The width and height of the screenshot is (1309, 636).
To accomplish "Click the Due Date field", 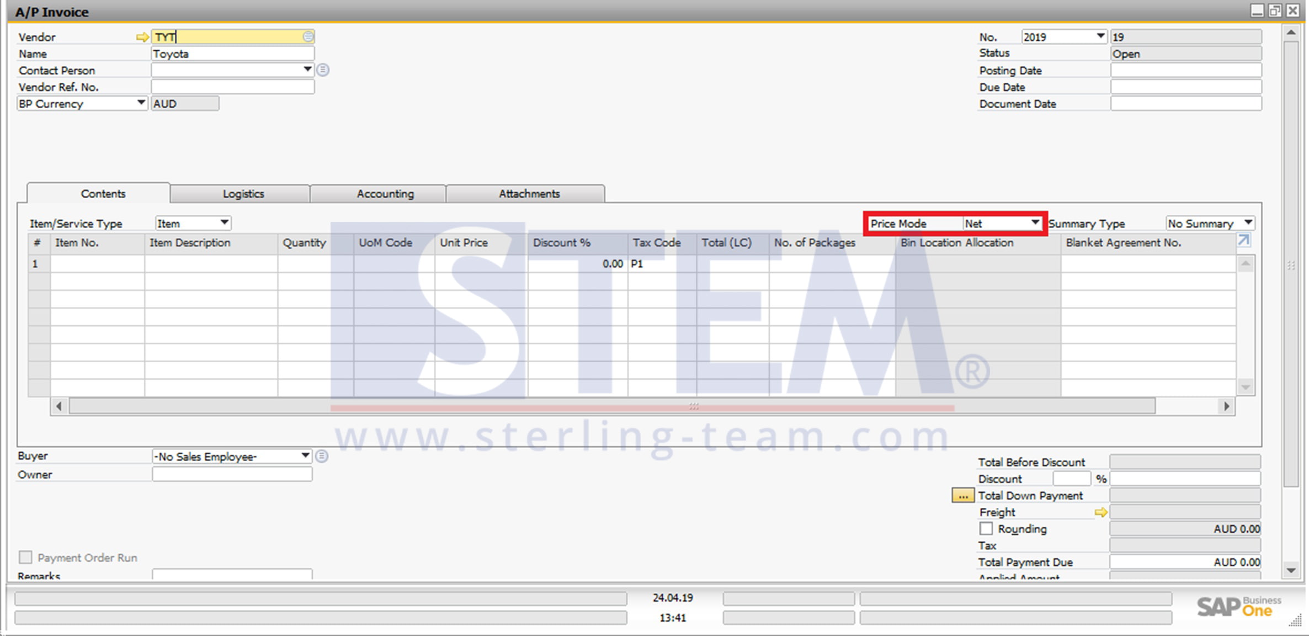I will pos(1186,87).
